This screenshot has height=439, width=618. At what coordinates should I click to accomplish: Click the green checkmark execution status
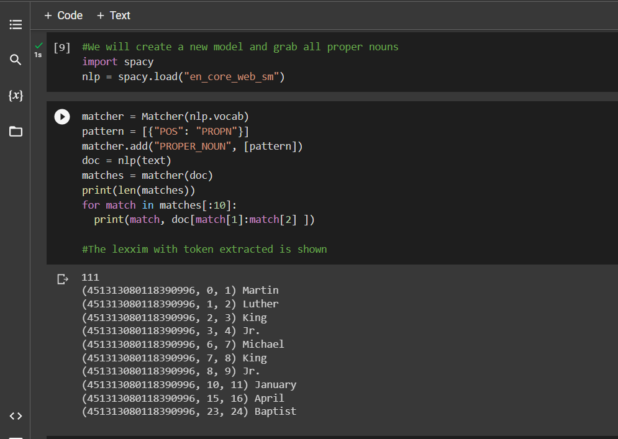coord(39,46)
